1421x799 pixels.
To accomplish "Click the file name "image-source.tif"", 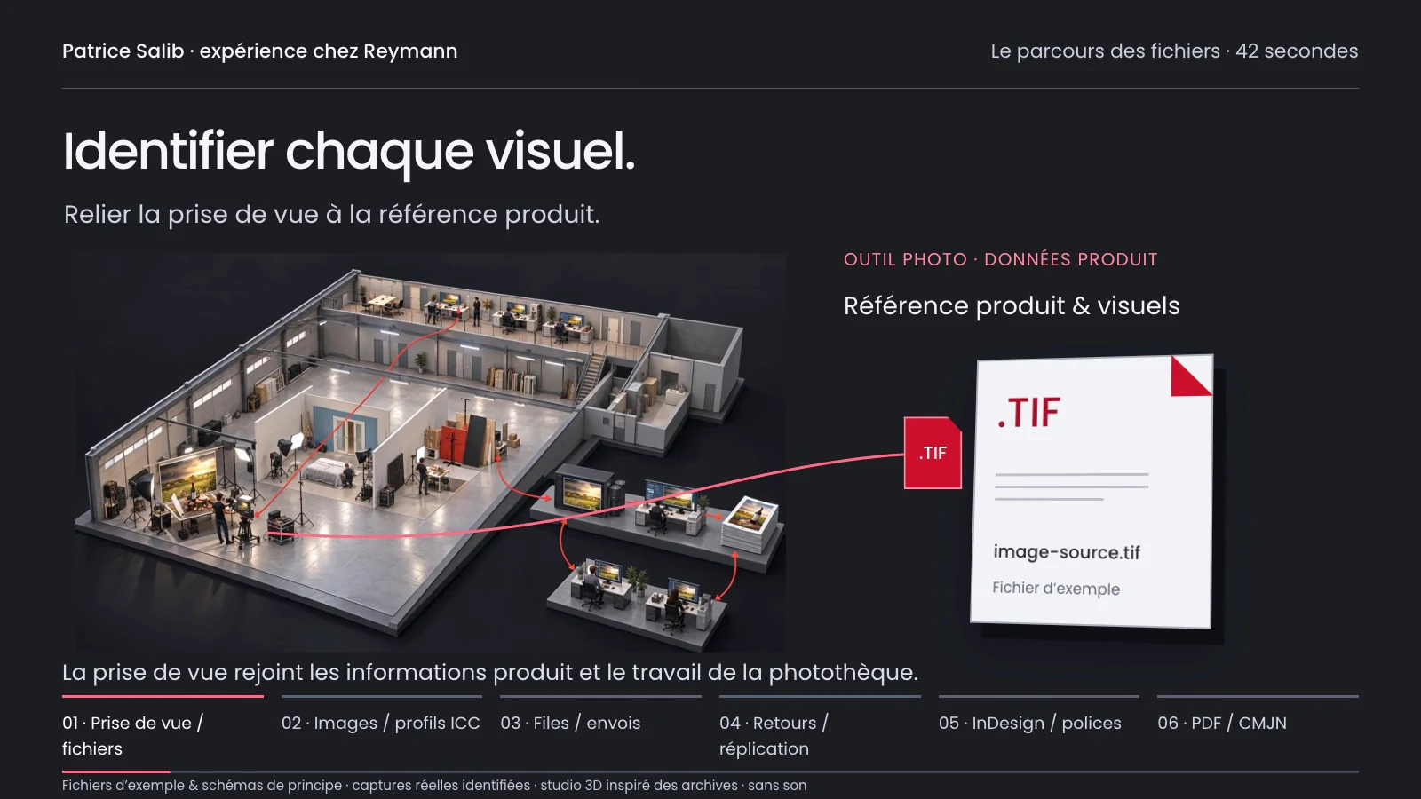I will point(1067,552).
